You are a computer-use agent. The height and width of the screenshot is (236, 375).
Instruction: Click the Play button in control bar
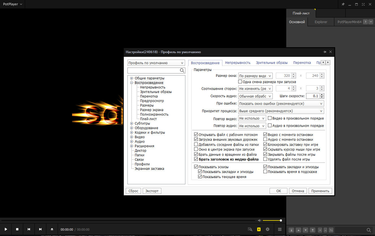click(6, 229)
